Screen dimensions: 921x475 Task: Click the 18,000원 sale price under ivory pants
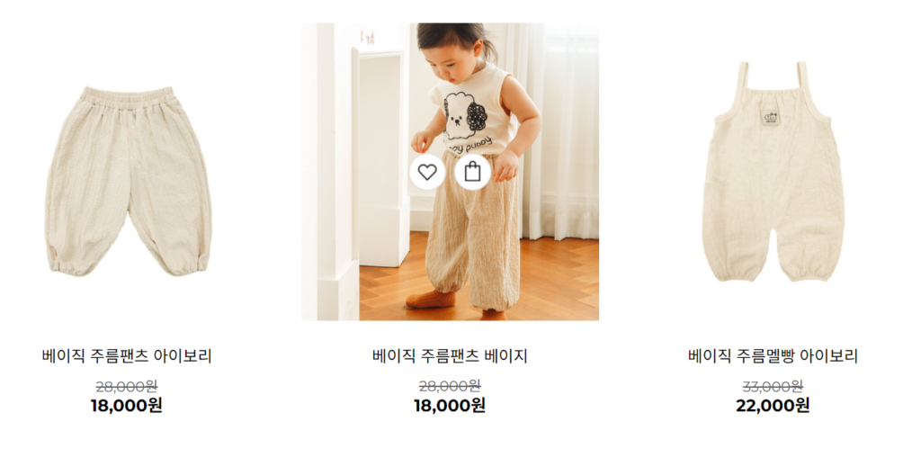pyautogui.click(x=126, y=406)
